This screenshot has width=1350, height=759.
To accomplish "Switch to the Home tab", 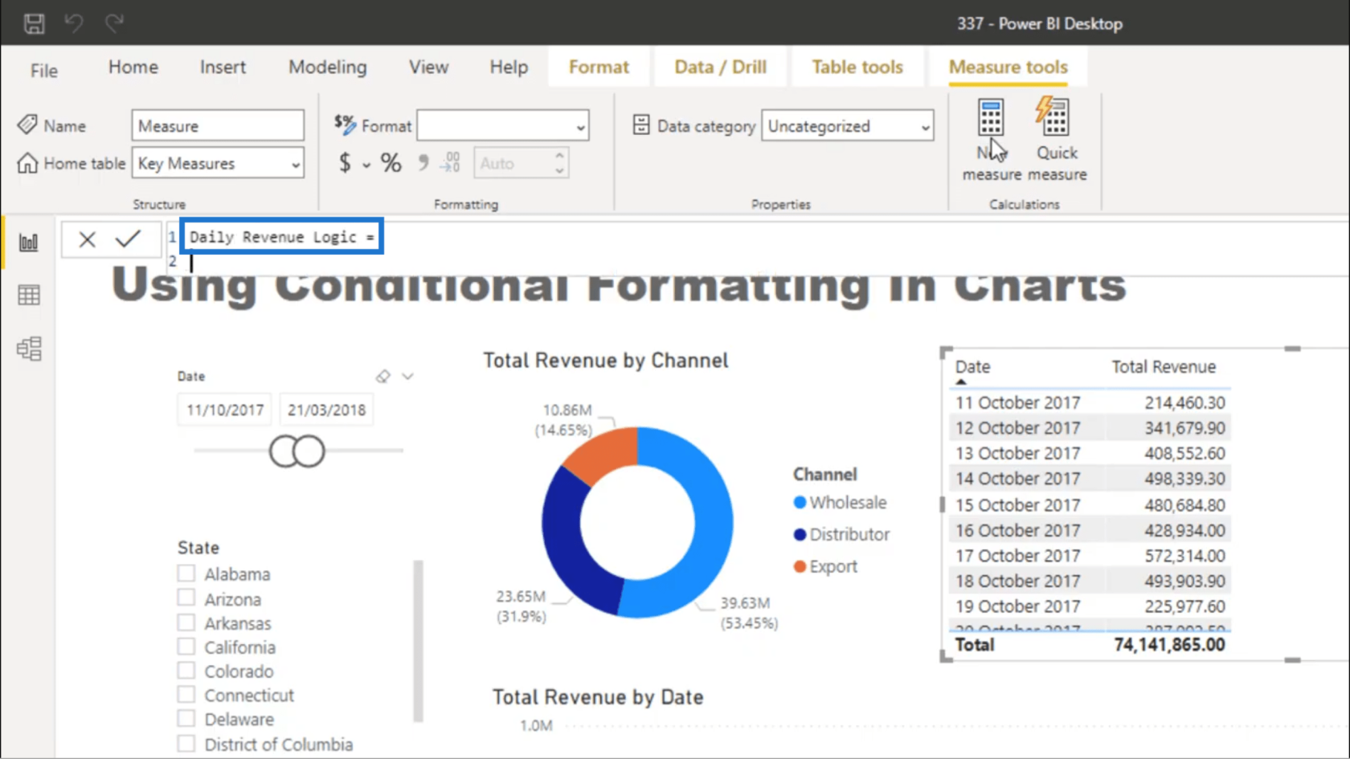I will coord(133,67).
